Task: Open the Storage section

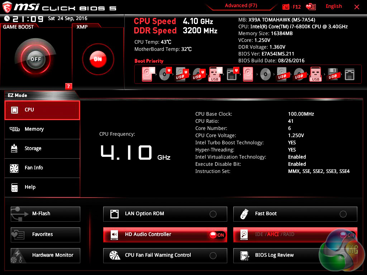Action: pos(42,149)
